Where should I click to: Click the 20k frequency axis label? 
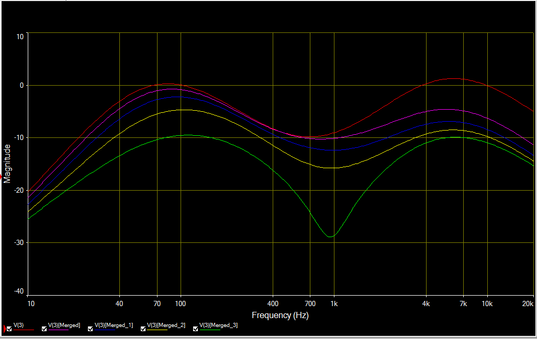point(528,303)
